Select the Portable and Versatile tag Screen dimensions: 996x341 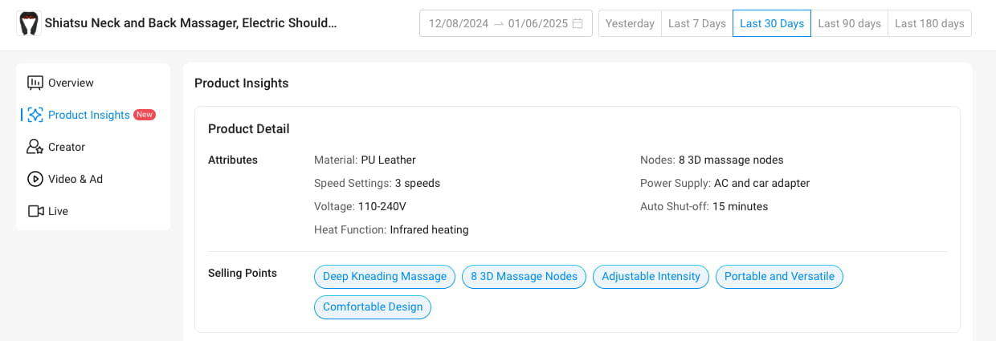coord(779,277)
